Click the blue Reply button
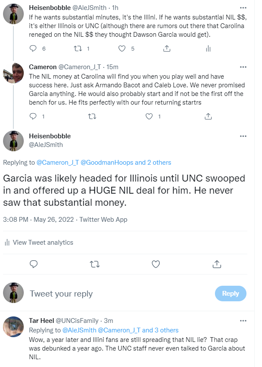This screenshot has height=367, width=262. pos(230,293)
